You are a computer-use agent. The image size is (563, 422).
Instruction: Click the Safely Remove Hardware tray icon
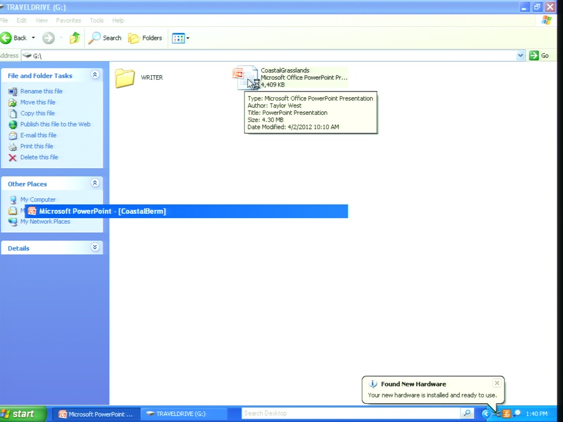(x=497, y=414)
